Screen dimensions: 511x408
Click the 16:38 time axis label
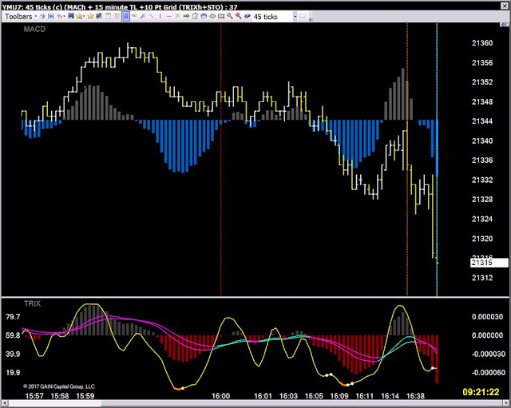pyautogui.click(x=415, y=396)
